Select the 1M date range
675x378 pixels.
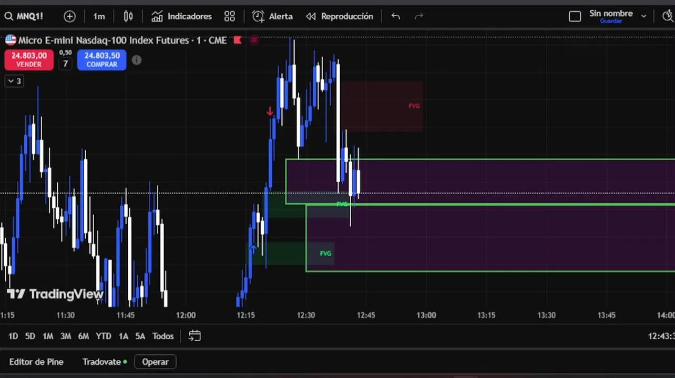[x=48, y=336]
